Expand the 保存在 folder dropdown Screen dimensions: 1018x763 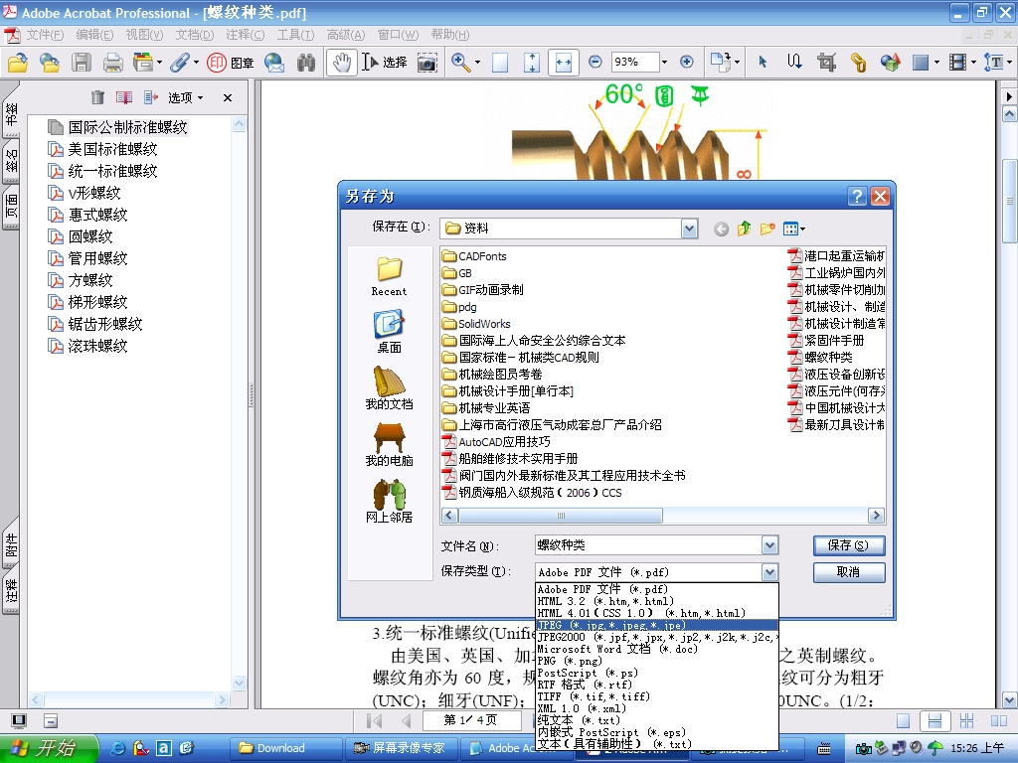(x=690, y=228)
